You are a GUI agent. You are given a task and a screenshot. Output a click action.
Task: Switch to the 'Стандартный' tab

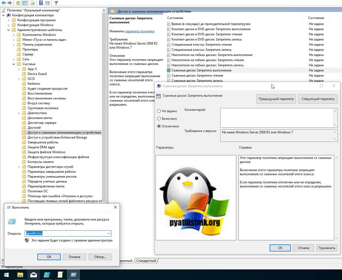click(146, 261)
